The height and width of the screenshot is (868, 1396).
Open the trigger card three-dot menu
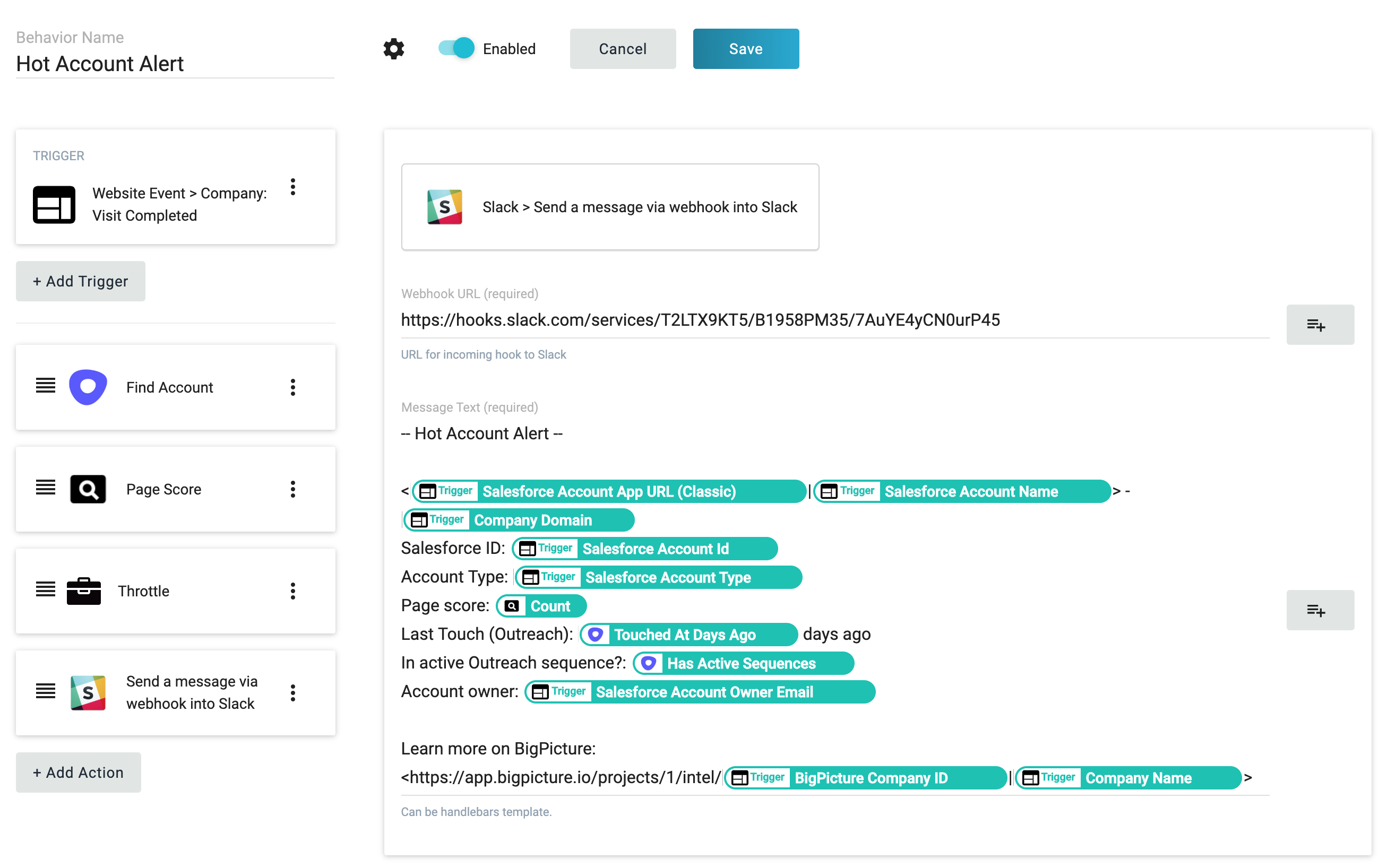pyautogui.click(x=293, y=187)
